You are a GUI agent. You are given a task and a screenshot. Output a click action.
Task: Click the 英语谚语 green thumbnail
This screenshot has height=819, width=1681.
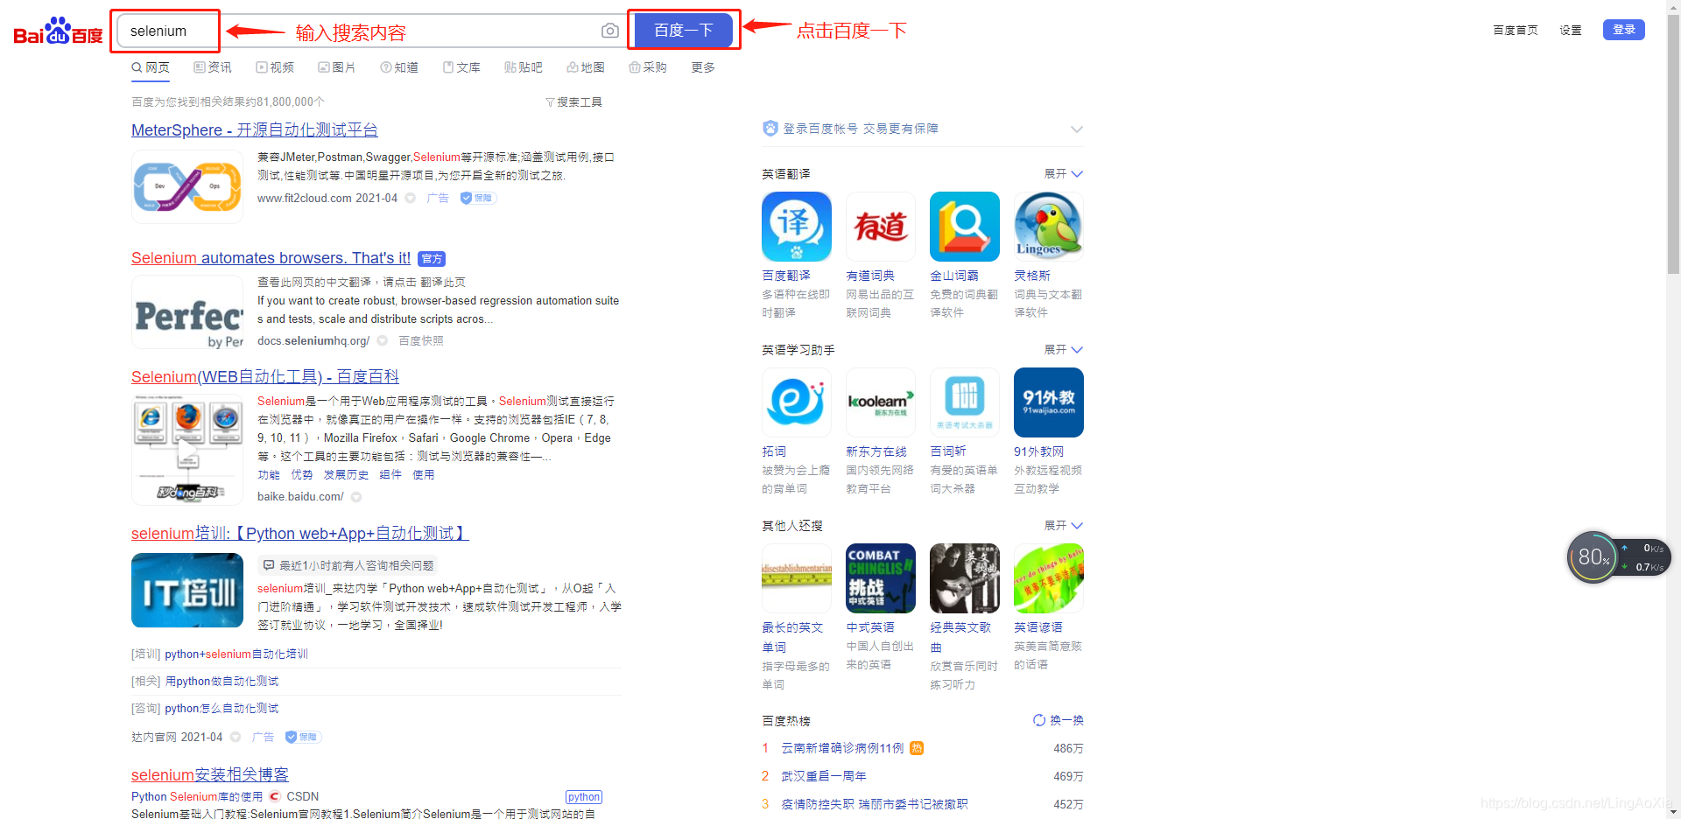click(1049, 578)
